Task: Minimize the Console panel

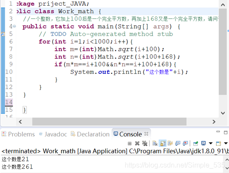Action: (218, 132)
